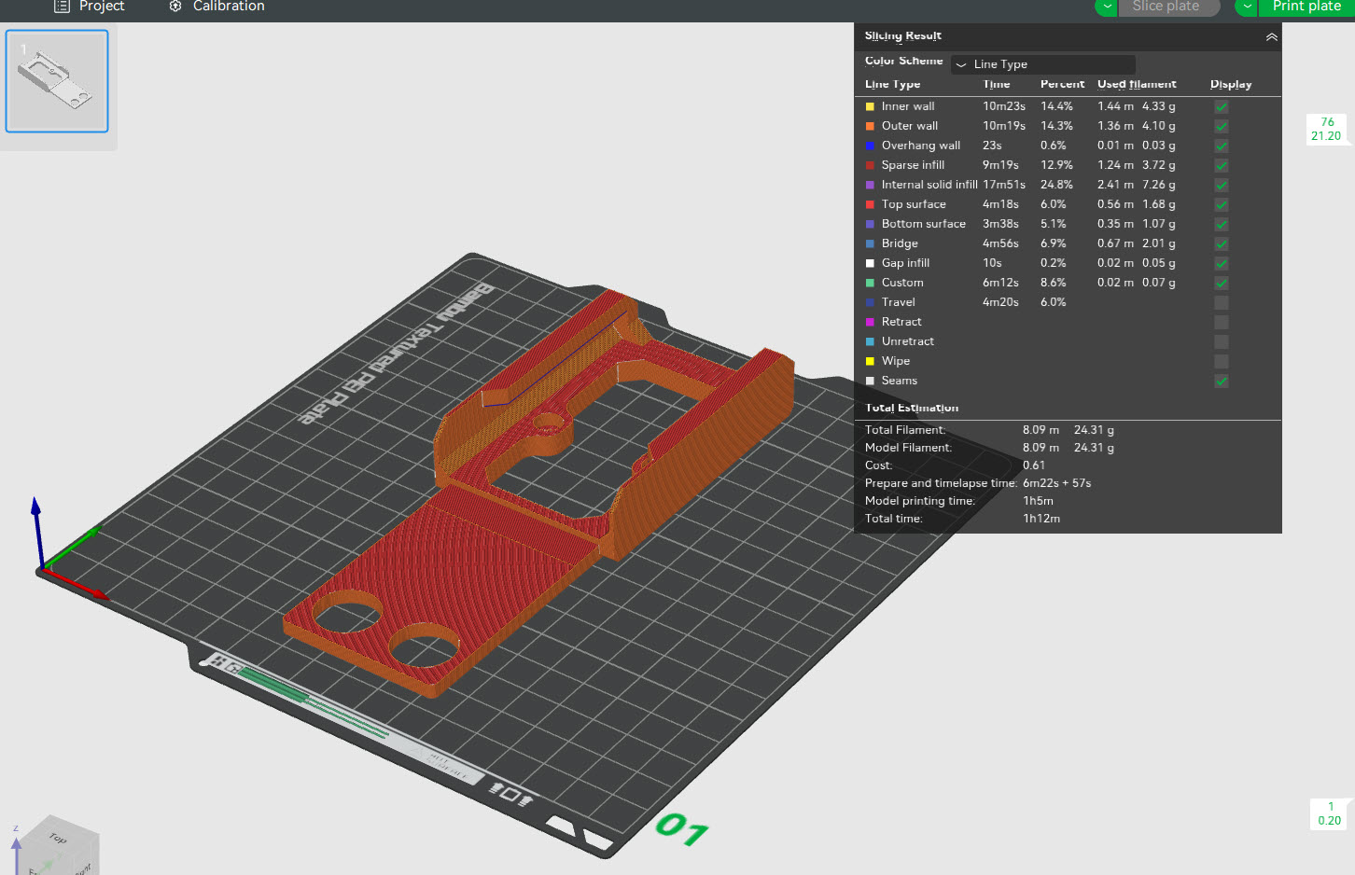The image size is (1355, 875).
Task: Hide Inner wall lines via Display checkbox
Action: (1221, 106)
